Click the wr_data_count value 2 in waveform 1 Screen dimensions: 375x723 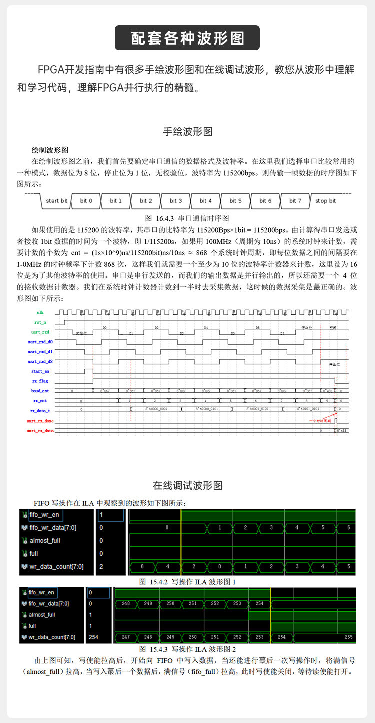tap(101, 567)
